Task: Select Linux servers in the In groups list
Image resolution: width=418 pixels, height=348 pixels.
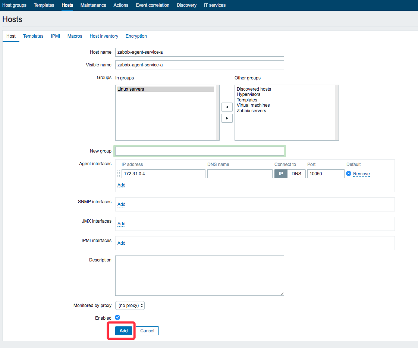Action: 166,89
